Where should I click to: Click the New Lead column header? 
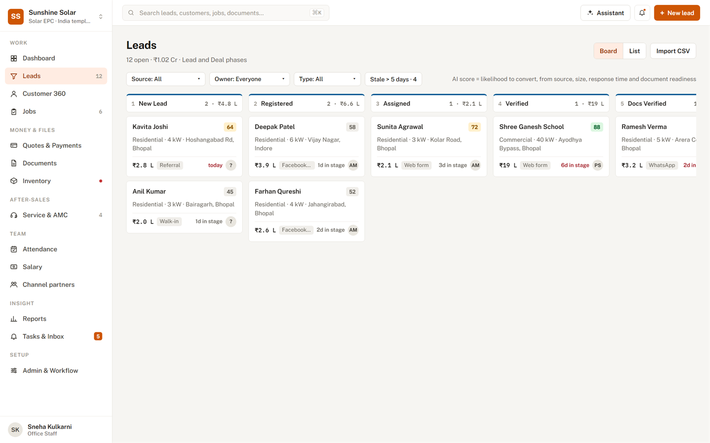(x=184, y=103)
